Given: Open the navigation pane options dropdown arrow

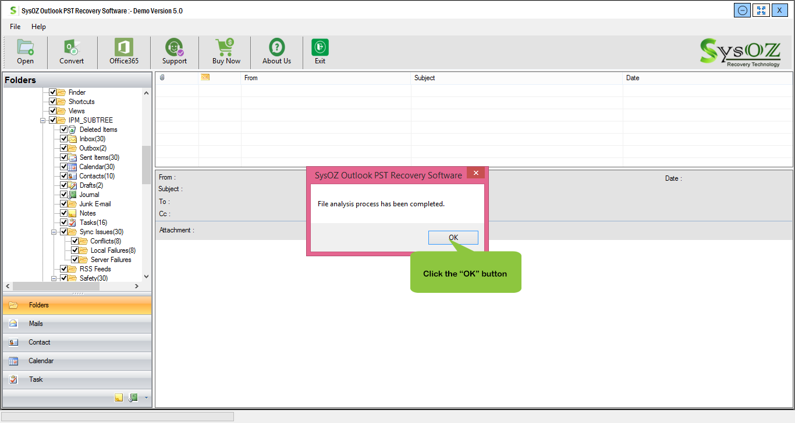Looking at the screenshot, I should pyautogui.click(x=146, y=398).
